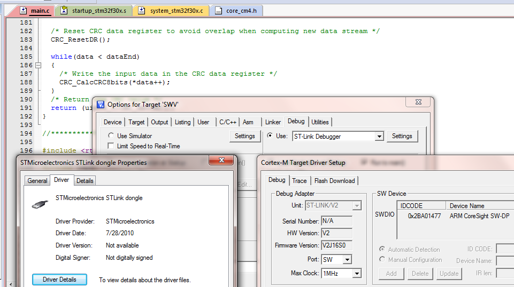Open the Utilities tab in Options dialog
The width and height of the screenshot is (514, 287).
point(320,122)
